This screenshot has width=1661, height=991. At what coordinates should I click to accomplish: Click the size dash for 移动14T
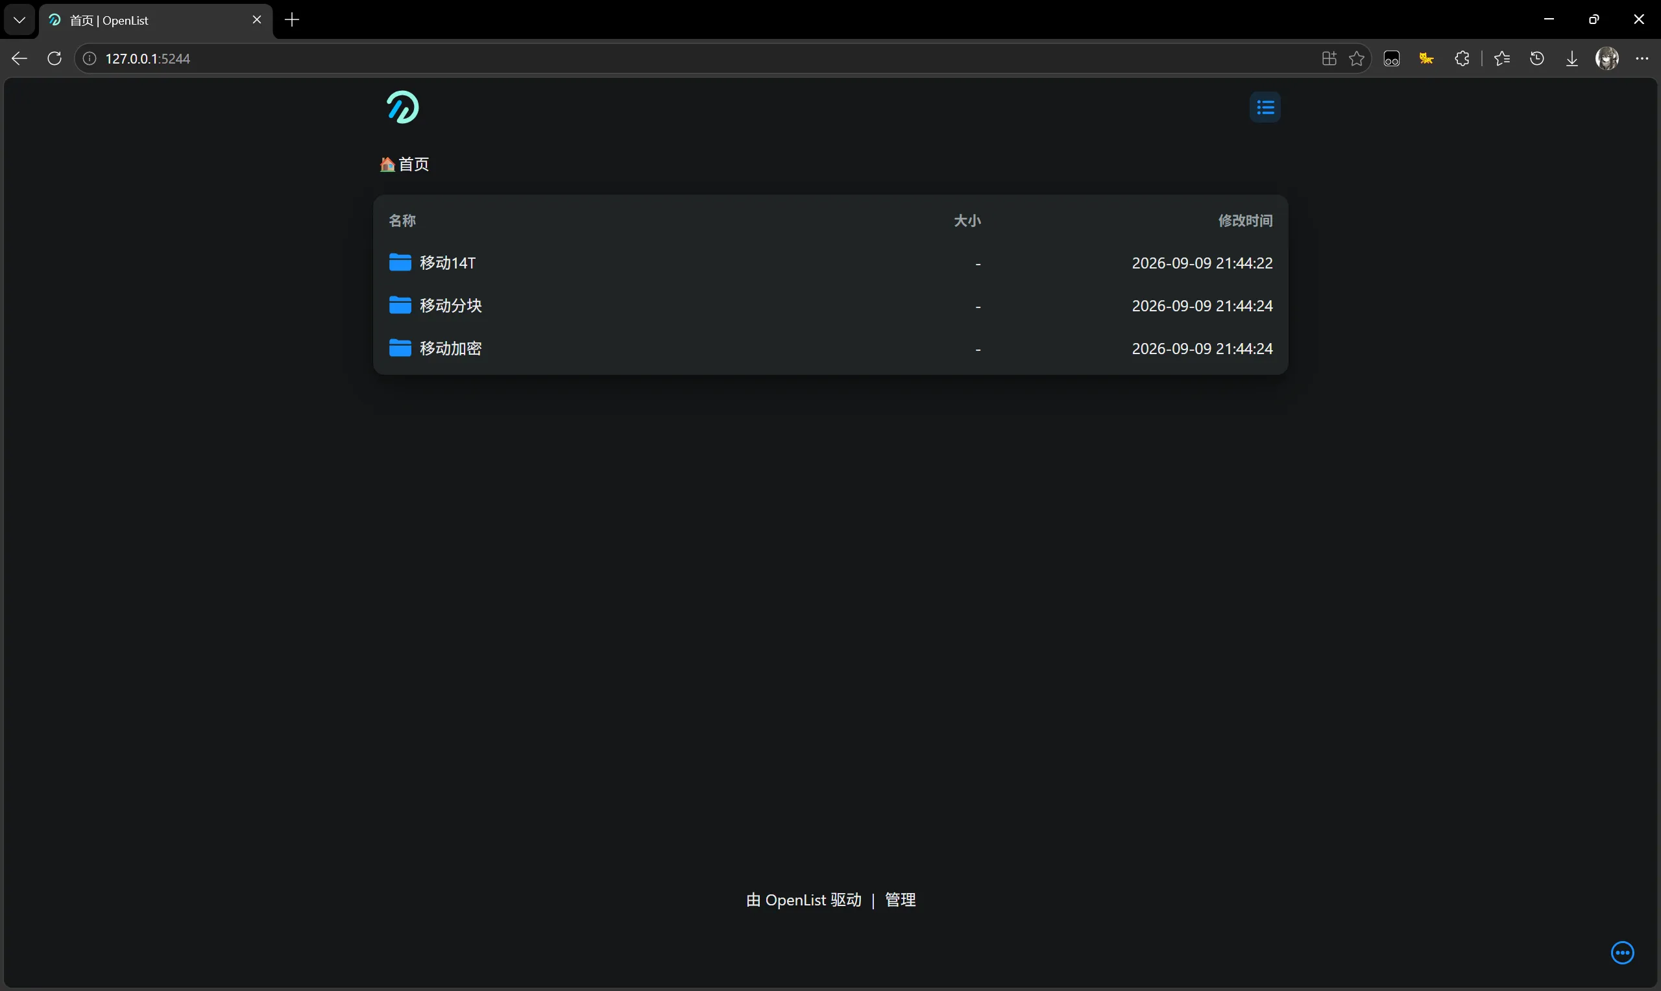978,264
